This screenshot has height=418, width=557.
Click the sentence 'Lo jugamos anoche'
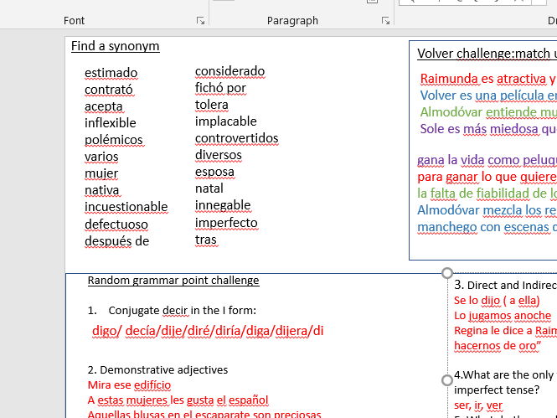503,316
